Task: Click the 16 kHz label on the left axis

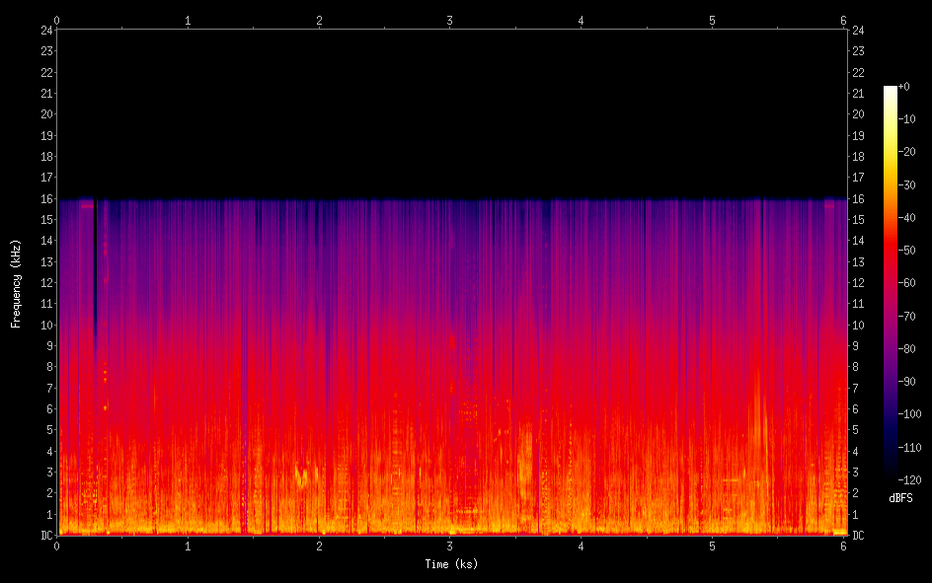Action: (x=44, y=198)
